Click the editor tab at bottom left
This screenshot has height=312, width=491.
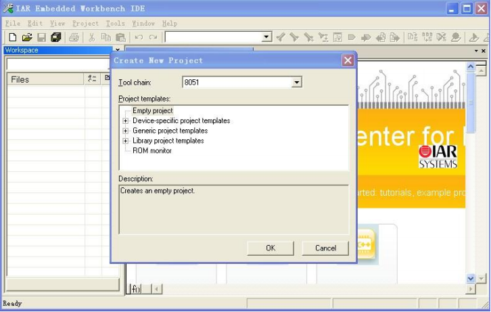coord(135,289)
